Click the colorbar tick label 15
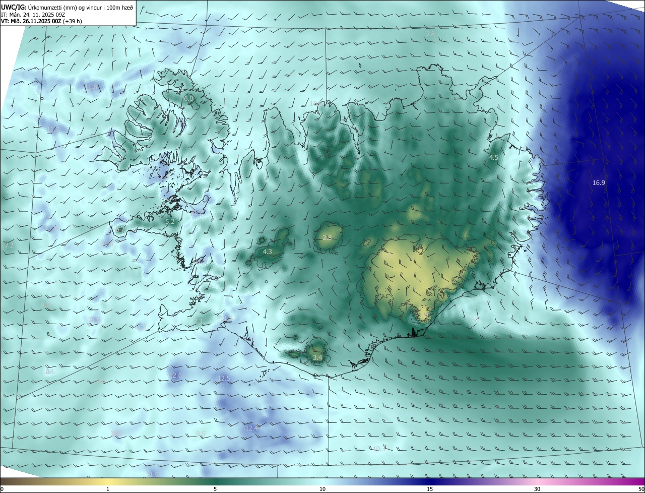645x493 pixels. click(430, 489)
